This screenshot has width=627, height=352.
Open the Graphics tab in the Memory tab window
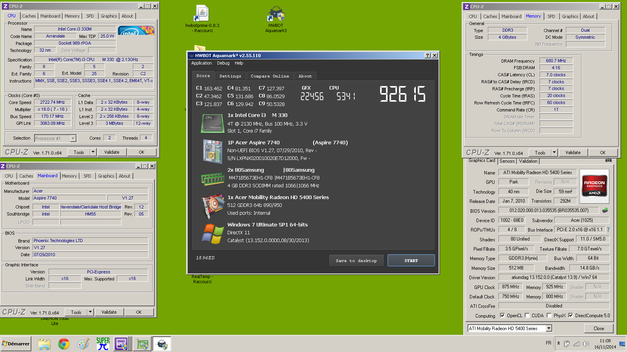(x=570, y=16)
